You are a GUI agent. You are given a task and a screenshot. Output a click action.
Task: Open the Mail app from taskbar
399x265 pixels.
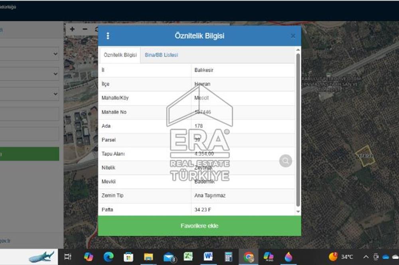pos(169,257)
